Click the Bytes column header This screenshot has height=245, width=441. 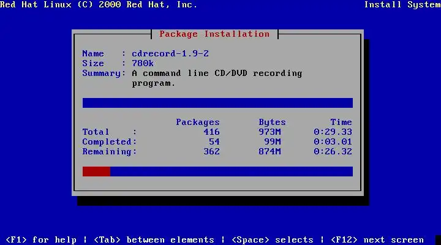point(272,123)
